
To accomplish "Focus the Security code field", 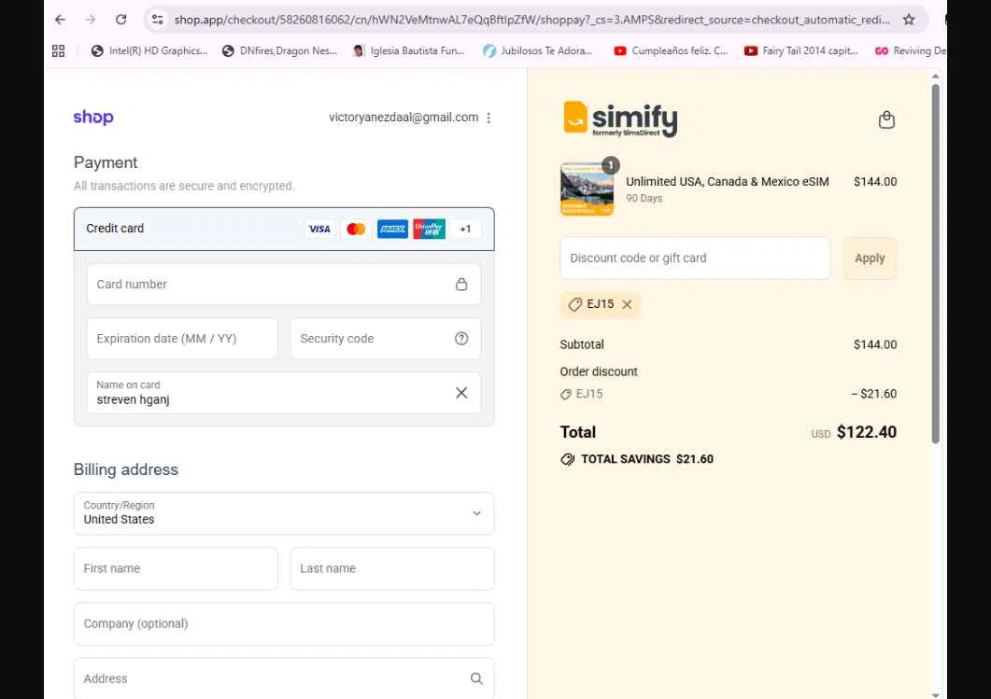I will point(386,339).
